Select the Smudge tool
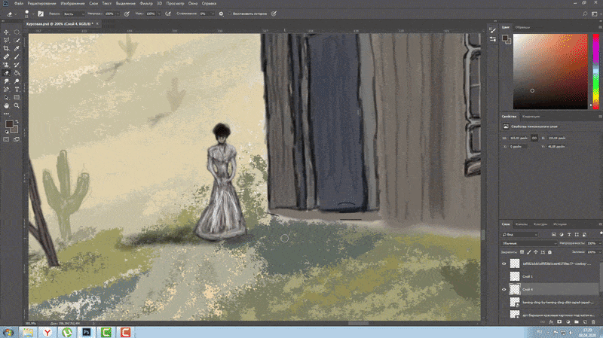 (x=6, y=81)
